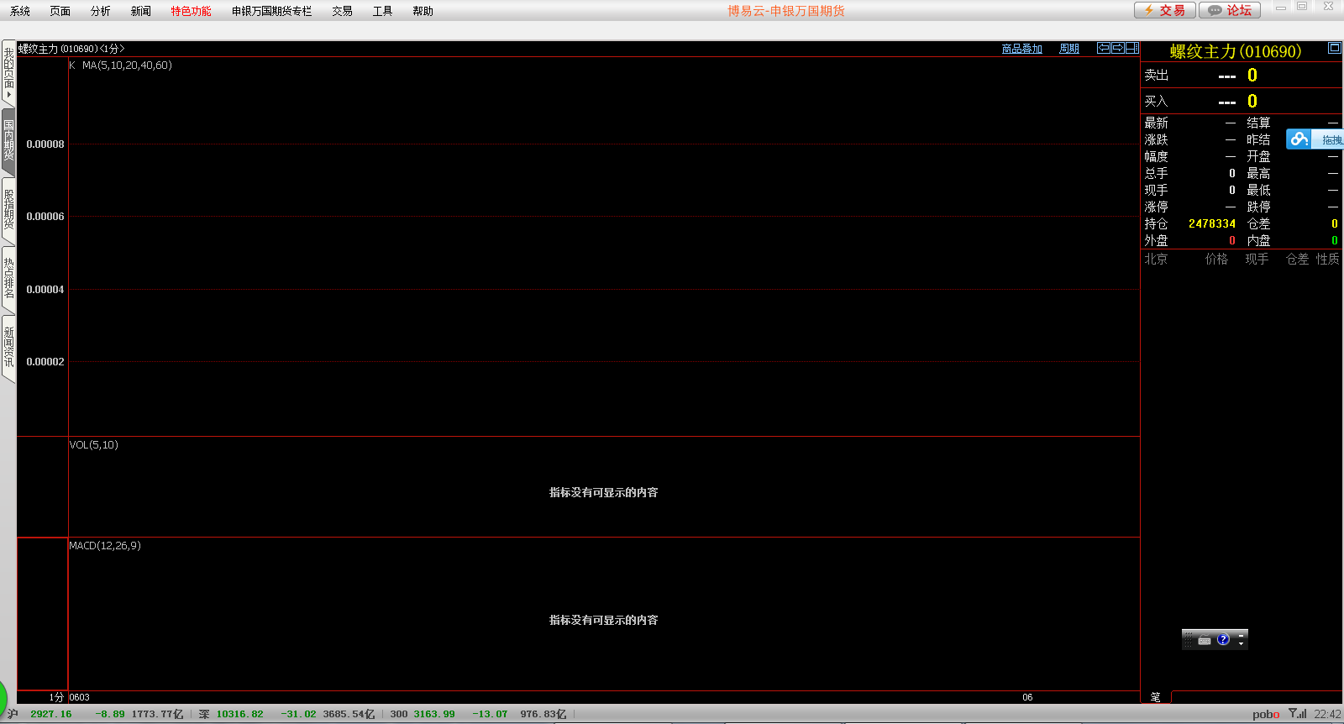The width and height of the screenshot is (1344, 724).
Task: Open the 特色功能 menu
Action: click(191, 11)
